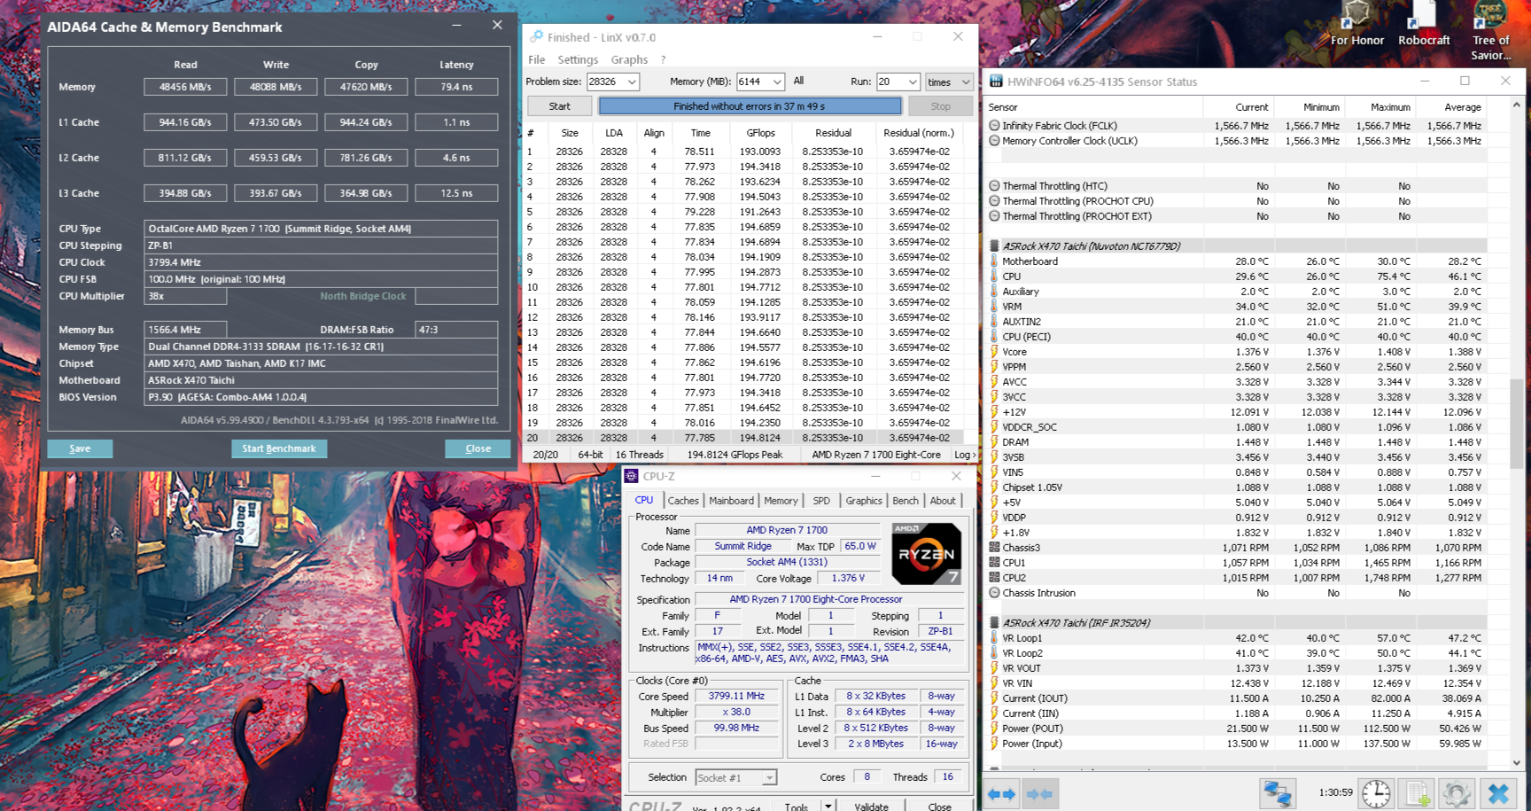
Task: Open the Graphs menu in LinX
Action: (x=629, y=59)
